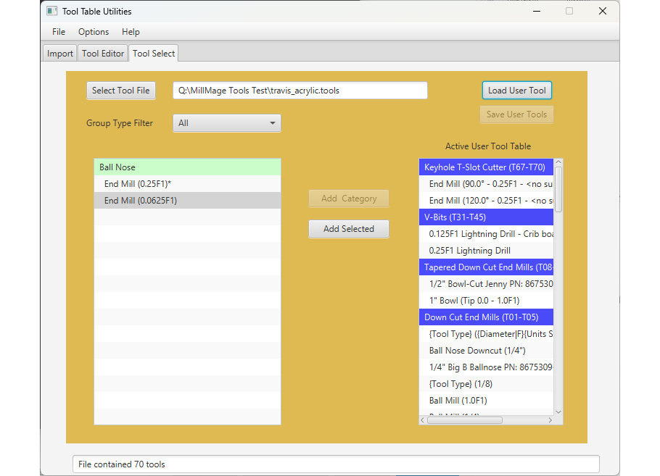Click the Save User Tools button

pyautogui.click(x=516, y=114)
